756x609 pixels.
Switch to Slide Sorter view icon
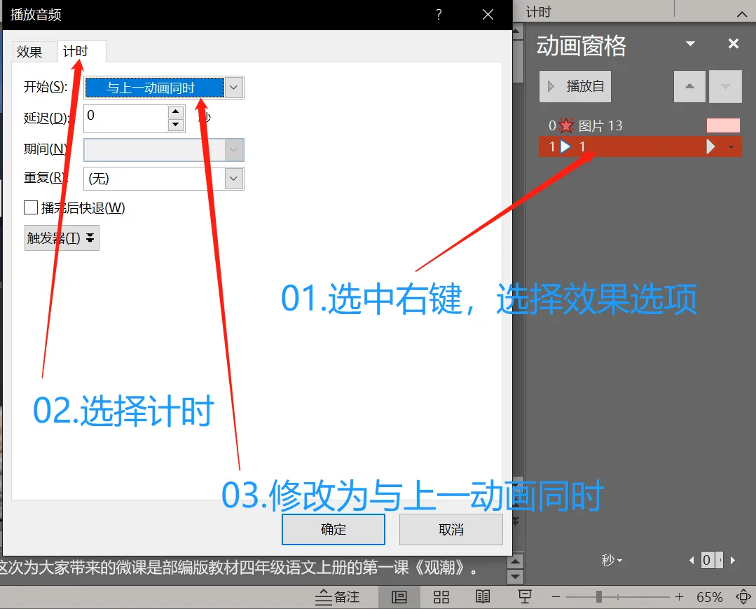(x=441, y=597)
